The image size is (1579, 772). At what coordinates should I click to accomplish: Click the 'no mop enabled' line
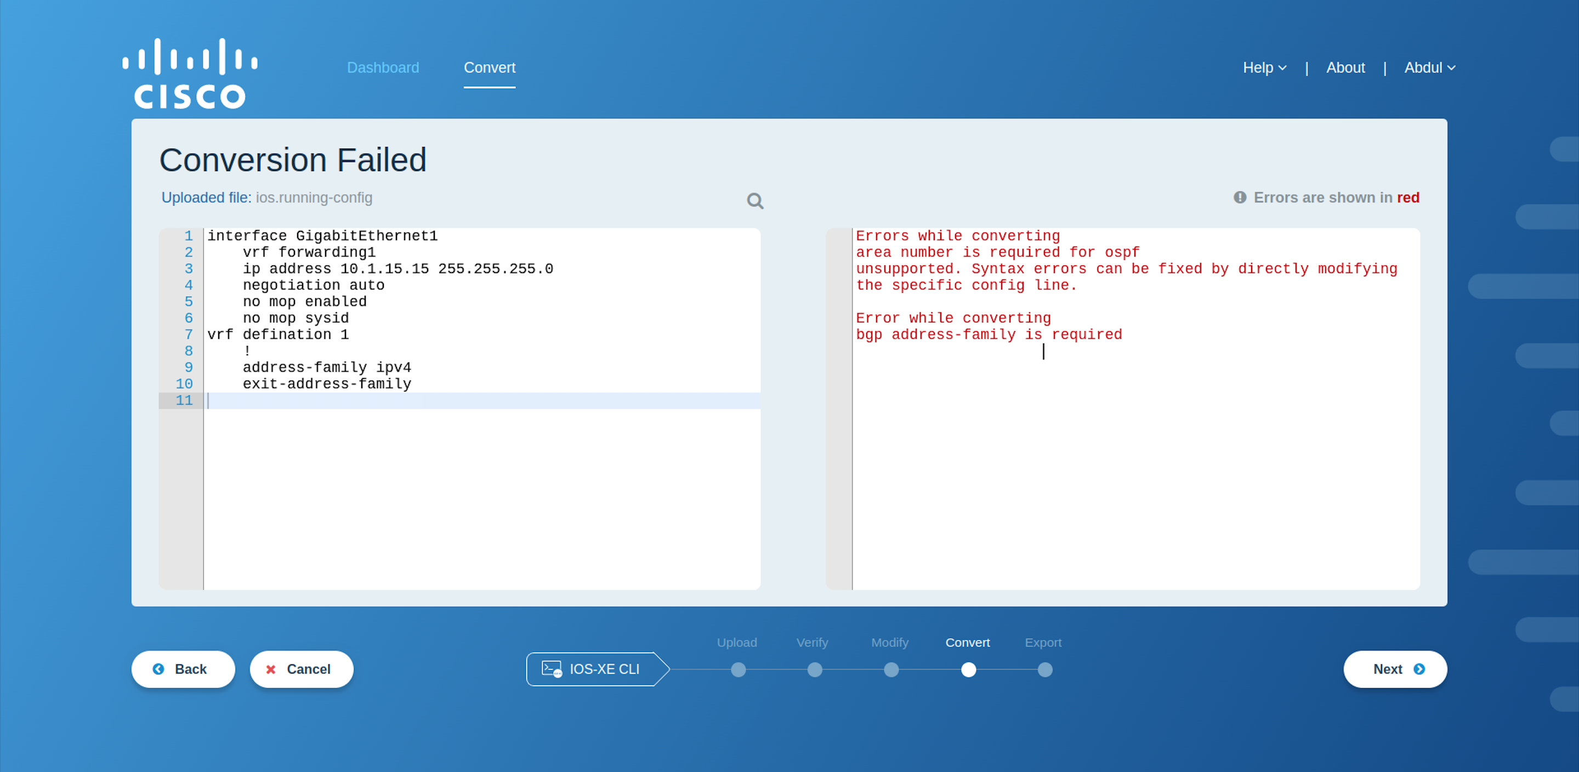click(305, 302)
